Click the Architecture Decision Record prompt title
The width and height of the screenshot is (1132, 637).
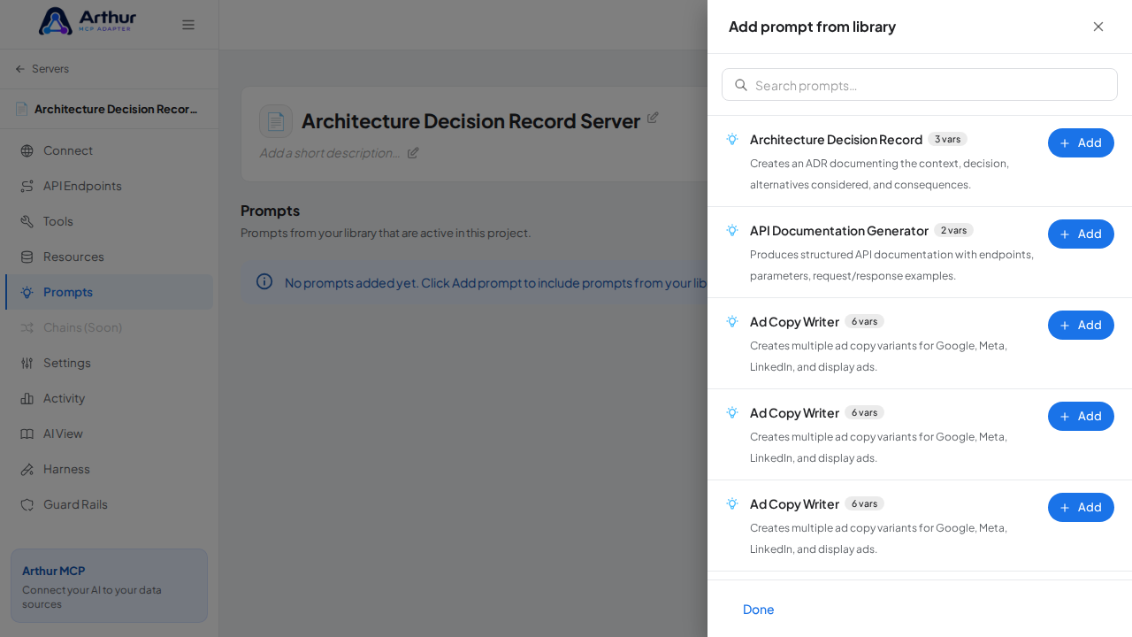coord(836,140)
